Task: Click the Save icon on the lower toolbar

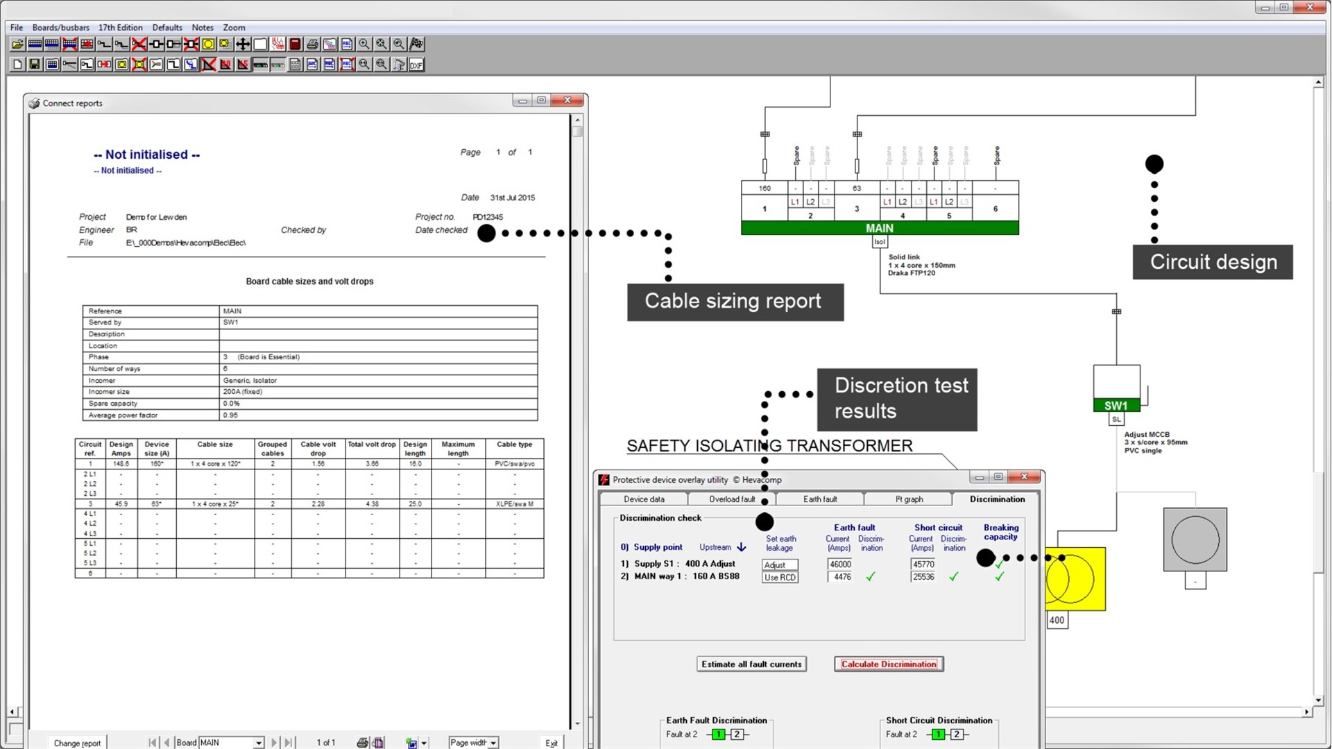Action: click(x=35, y=64)
